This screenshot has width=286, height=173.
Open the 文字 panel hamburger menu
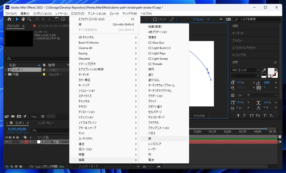pyautogui.click(x=275, y=63)
